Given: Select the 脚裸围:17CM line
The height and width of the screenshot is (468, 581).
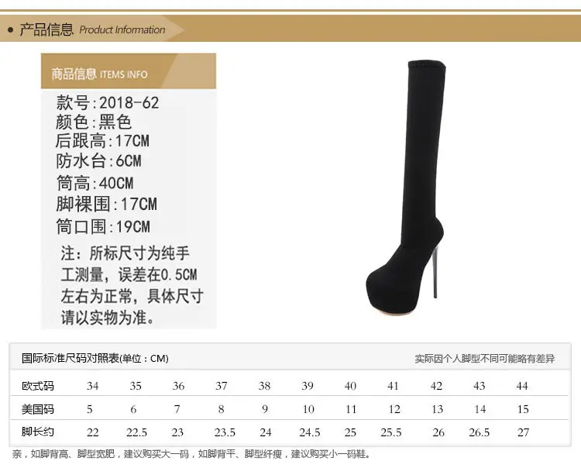Looking at the screenshot, I should (x=106, y=205).
